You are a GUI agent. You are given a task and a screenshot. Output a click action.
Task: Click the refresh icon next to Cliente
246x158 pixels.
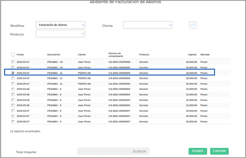(193, 25)
